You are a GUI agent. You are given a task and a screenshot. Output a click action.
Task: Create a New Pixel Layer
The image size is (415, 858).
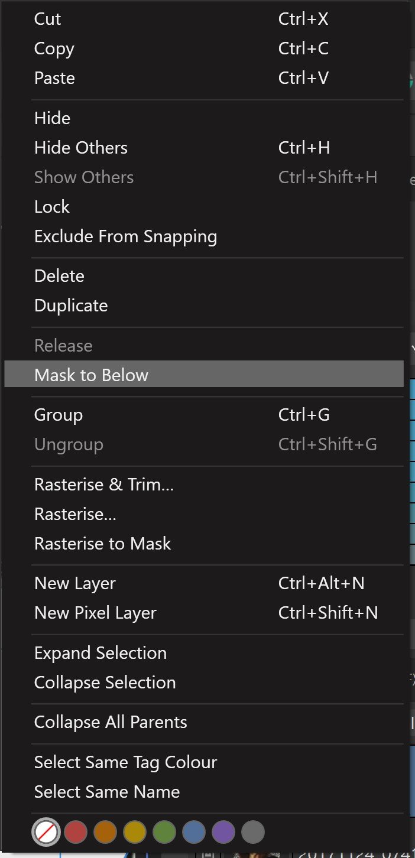pos(204,613)
